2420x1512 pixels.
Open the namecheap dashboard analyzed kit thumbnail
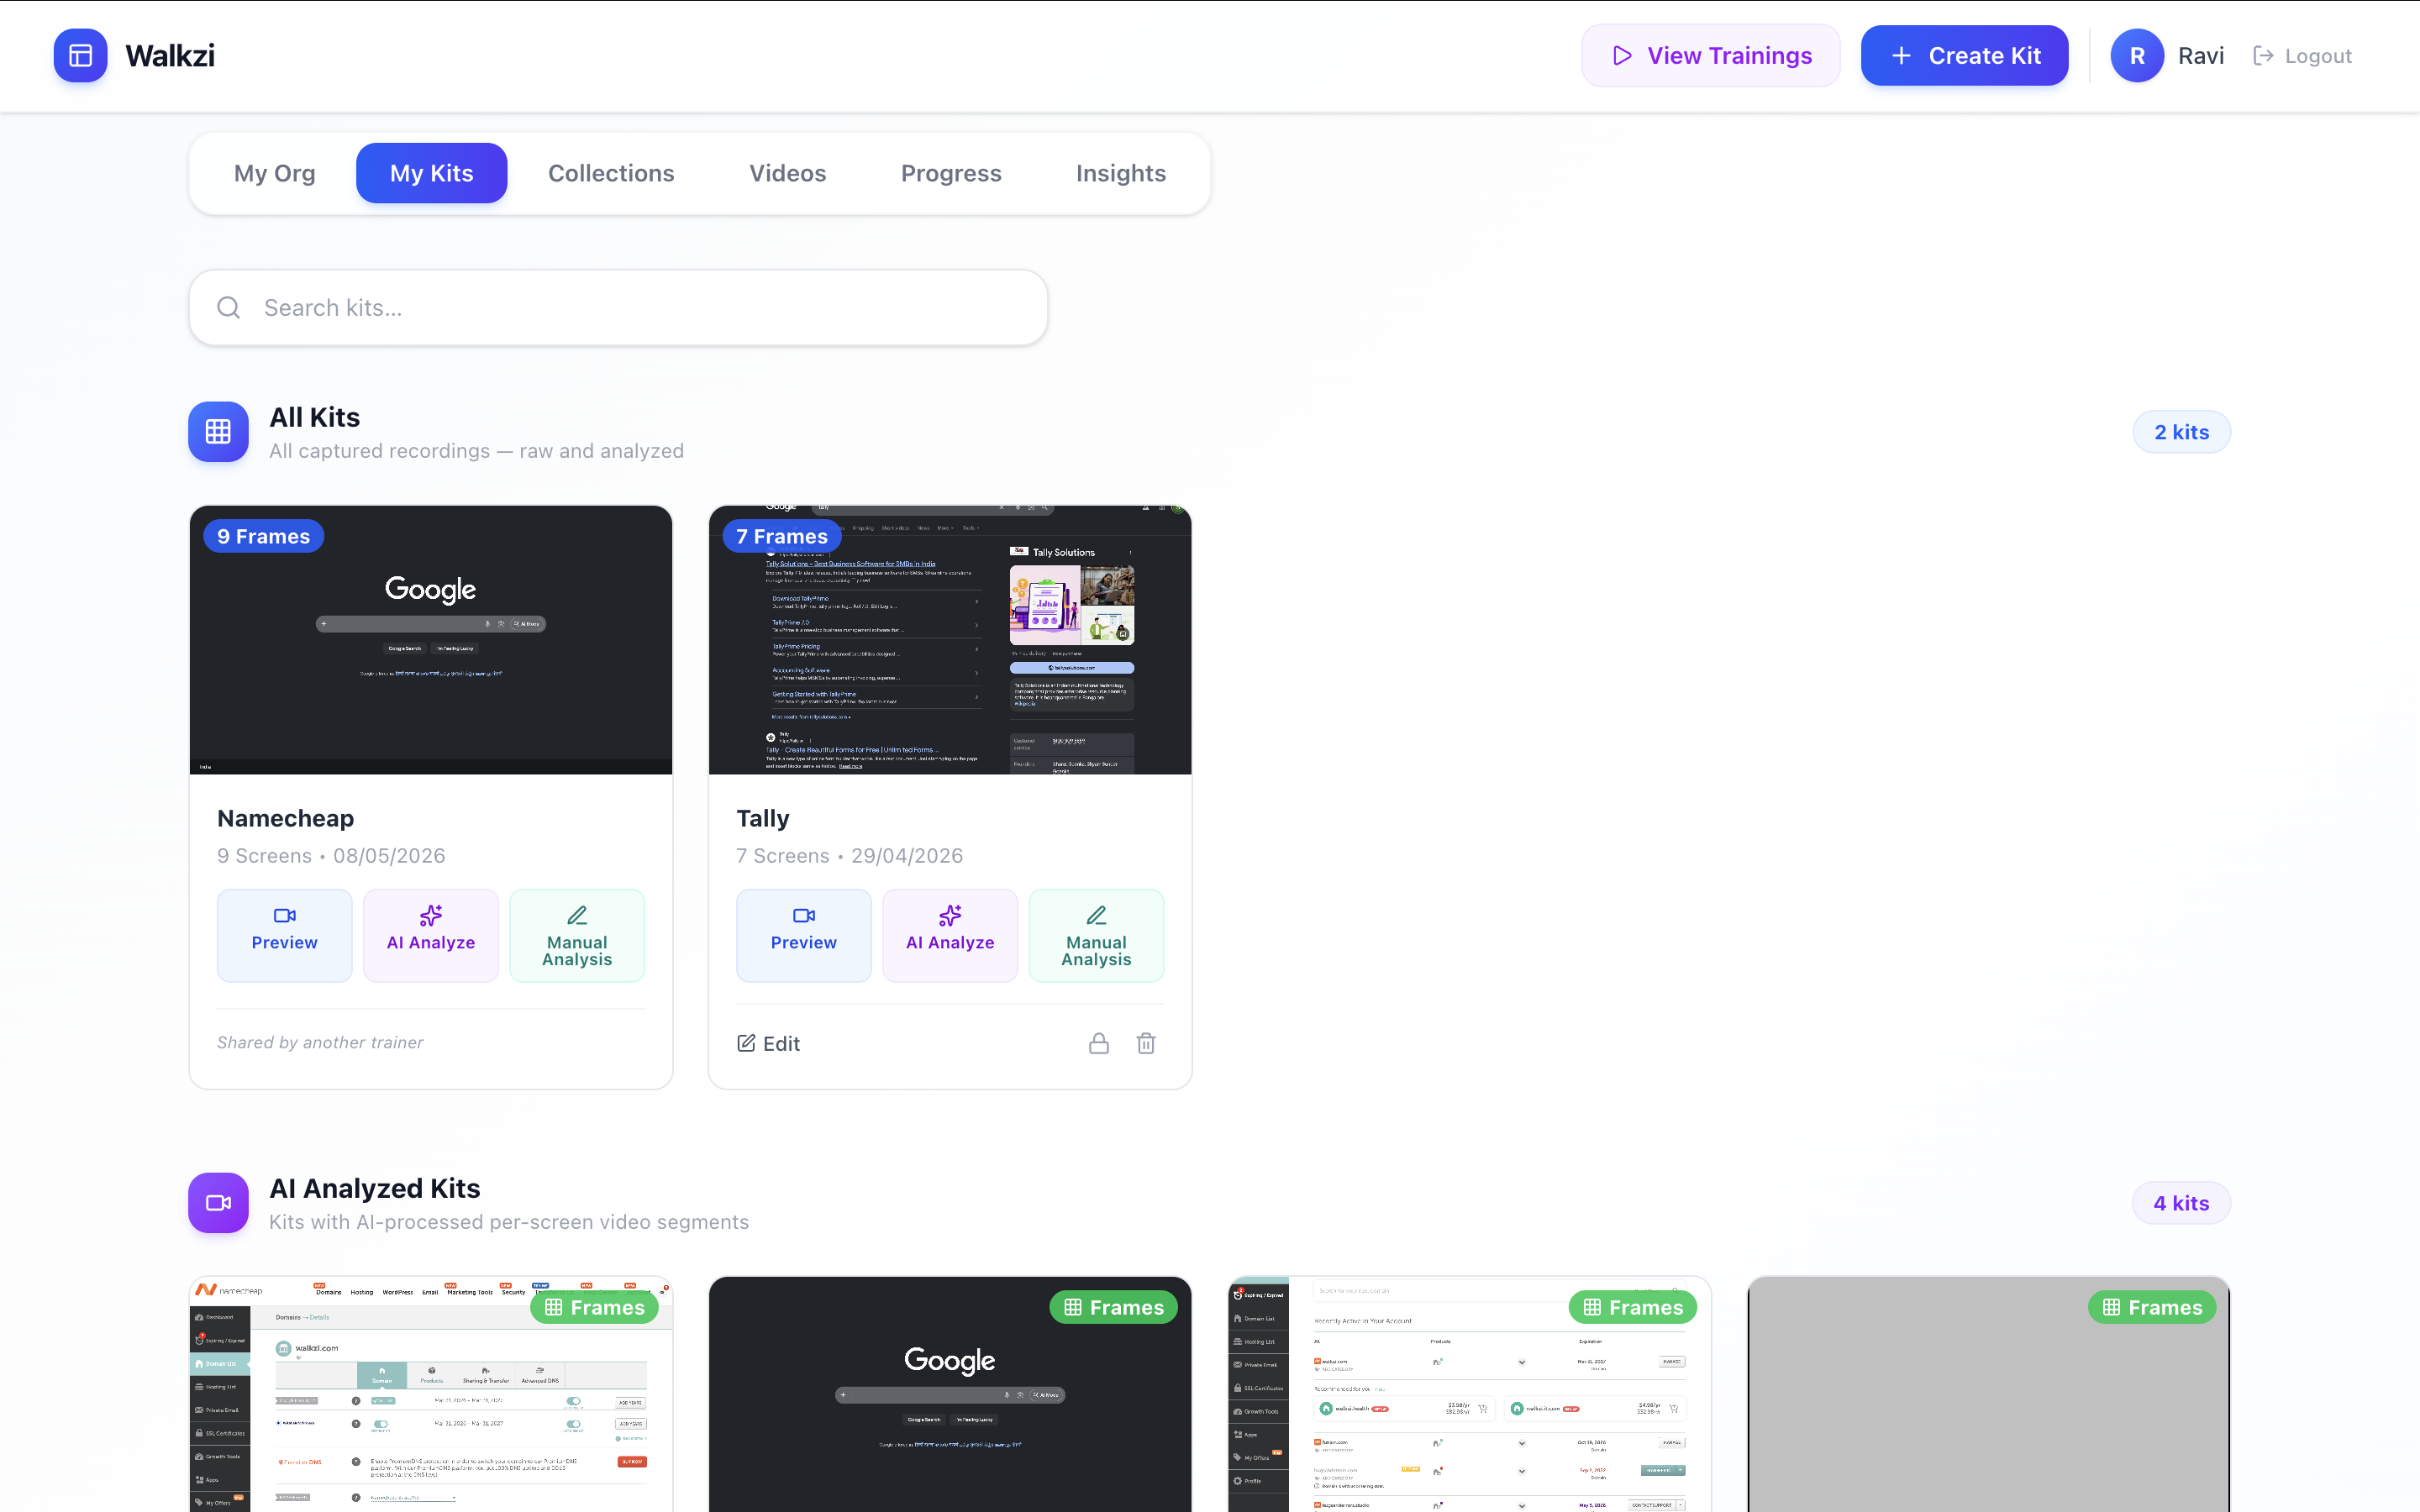(x=431, y=1394)
